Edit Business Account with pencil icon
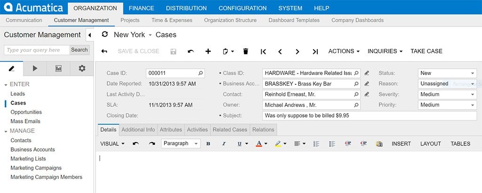 [x=366, y=84]
